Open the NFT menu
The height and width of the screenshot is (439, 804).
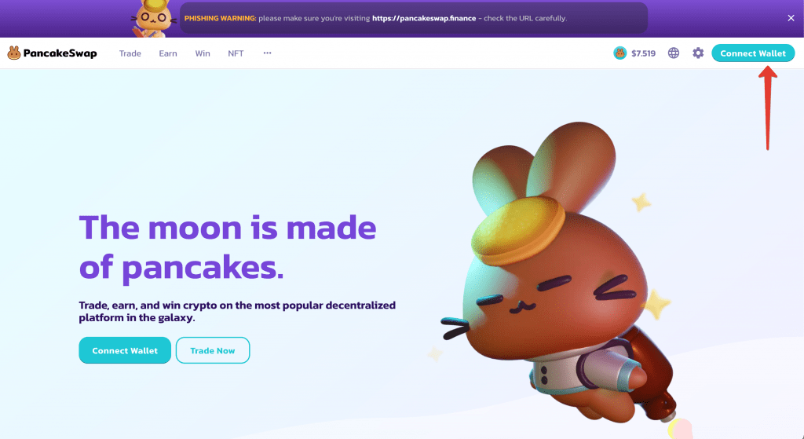click(x=236, y=53)
